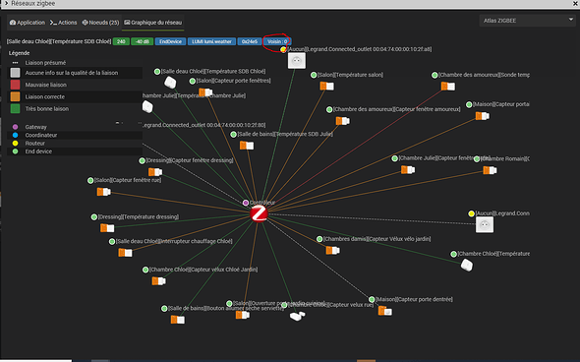Image resolution: width=580 pixels, height=362 pixels.
Task: Click the purple dot beside Contrôleur
Action: pyautogui.click(x=245, y=203)
